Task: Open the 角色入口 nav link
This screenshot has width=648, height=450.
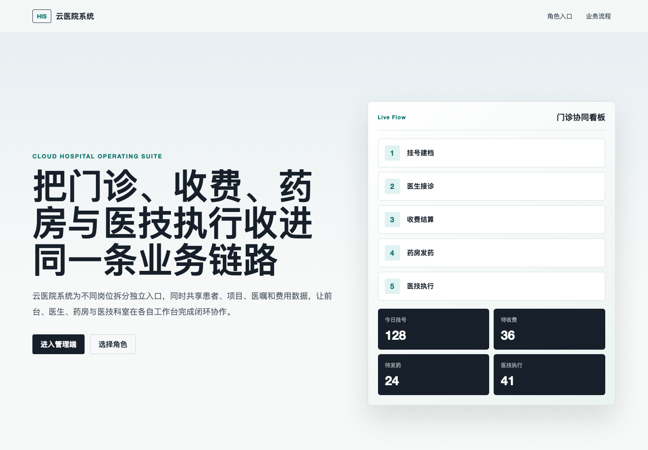Action: pos(560,16)
